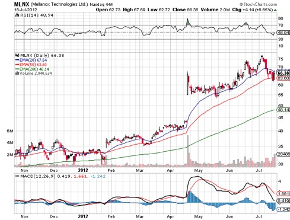Click the 35 price axis label
The width and height of the screenshot is (290, 220).
281,146
